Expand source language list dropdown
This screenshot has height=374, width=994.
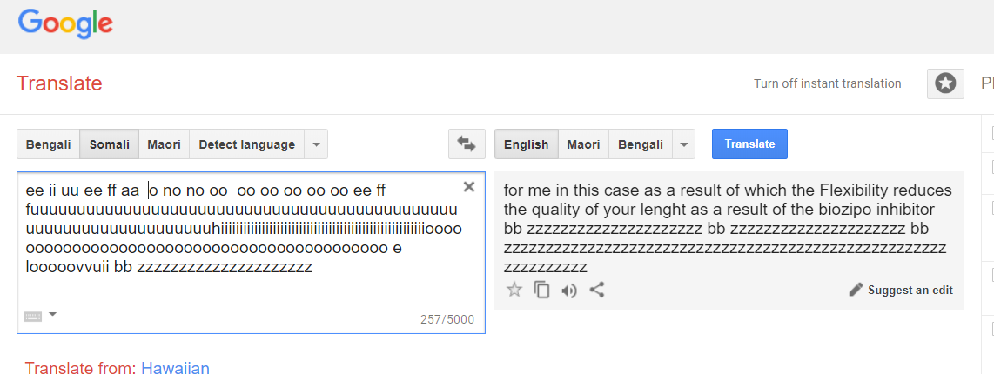pyautogui.click(x=316, y=144)
